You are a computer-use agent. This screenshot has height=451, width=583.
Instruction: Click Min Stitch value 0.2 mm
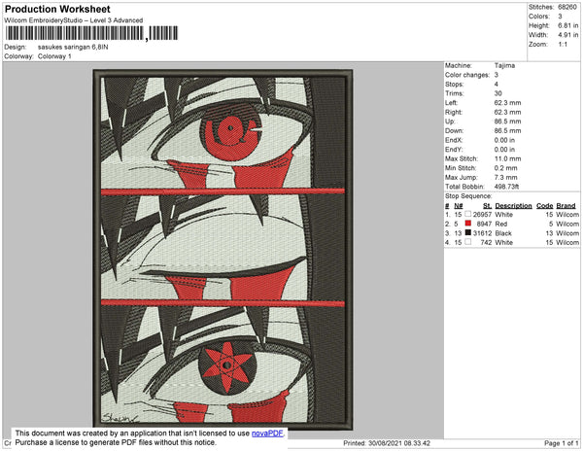505,168
